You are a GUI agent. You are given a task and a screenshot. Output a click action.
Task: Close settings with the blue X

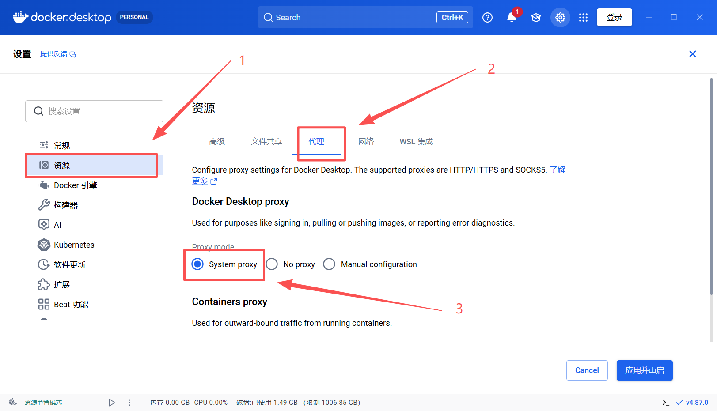692,54
